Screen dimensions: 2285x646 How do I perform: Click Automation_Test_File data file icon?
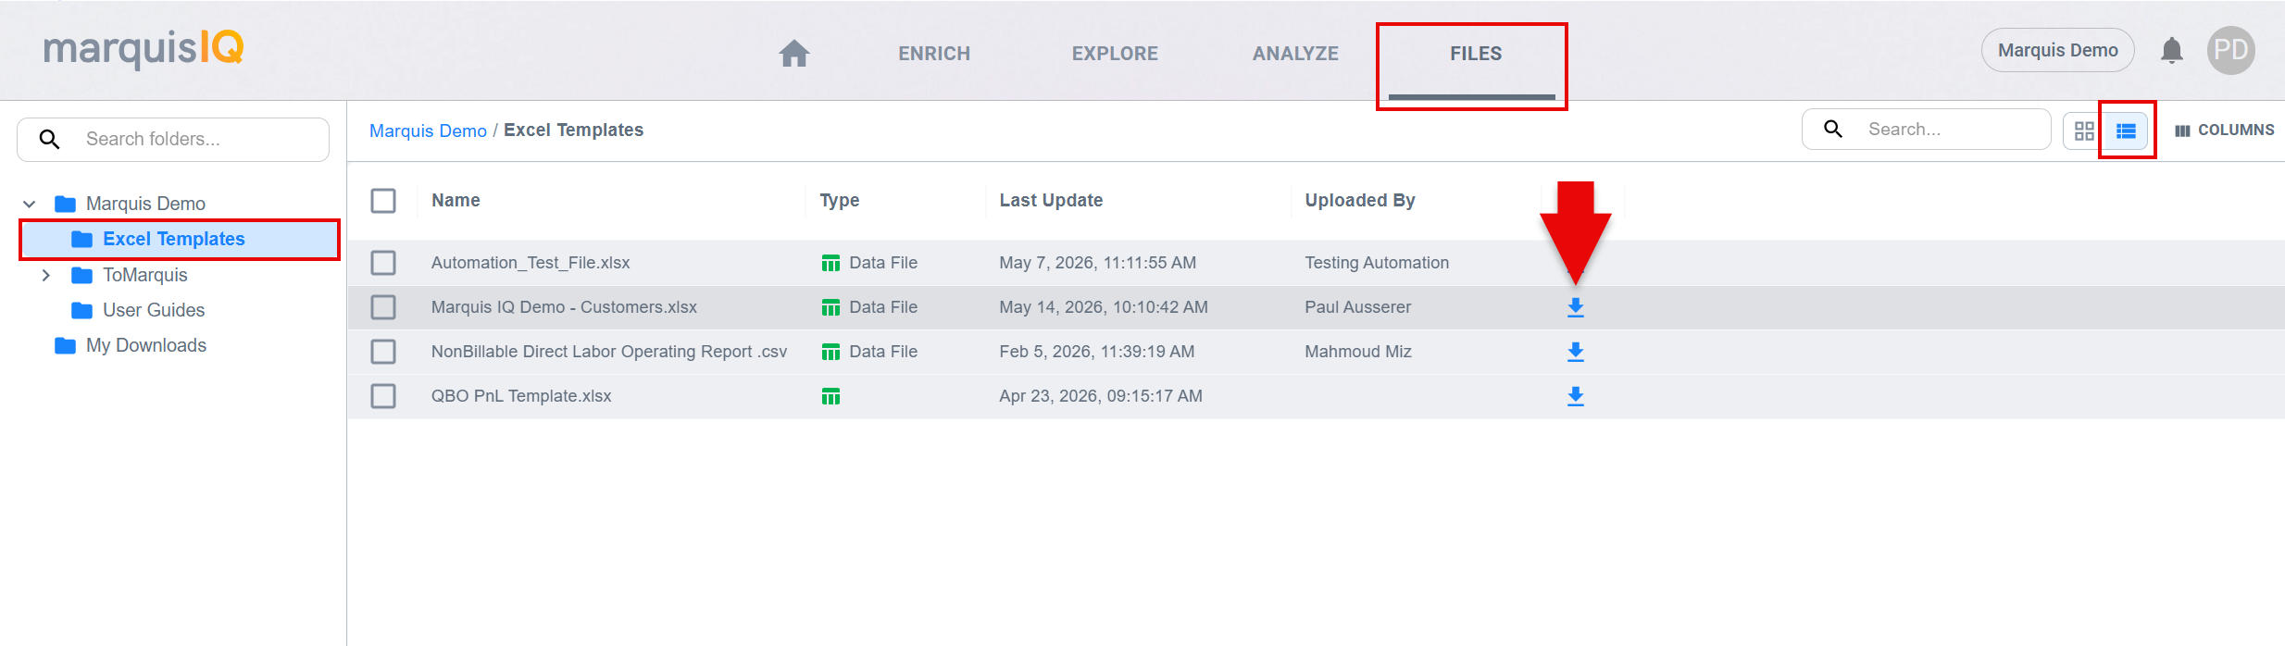(830, 263)
